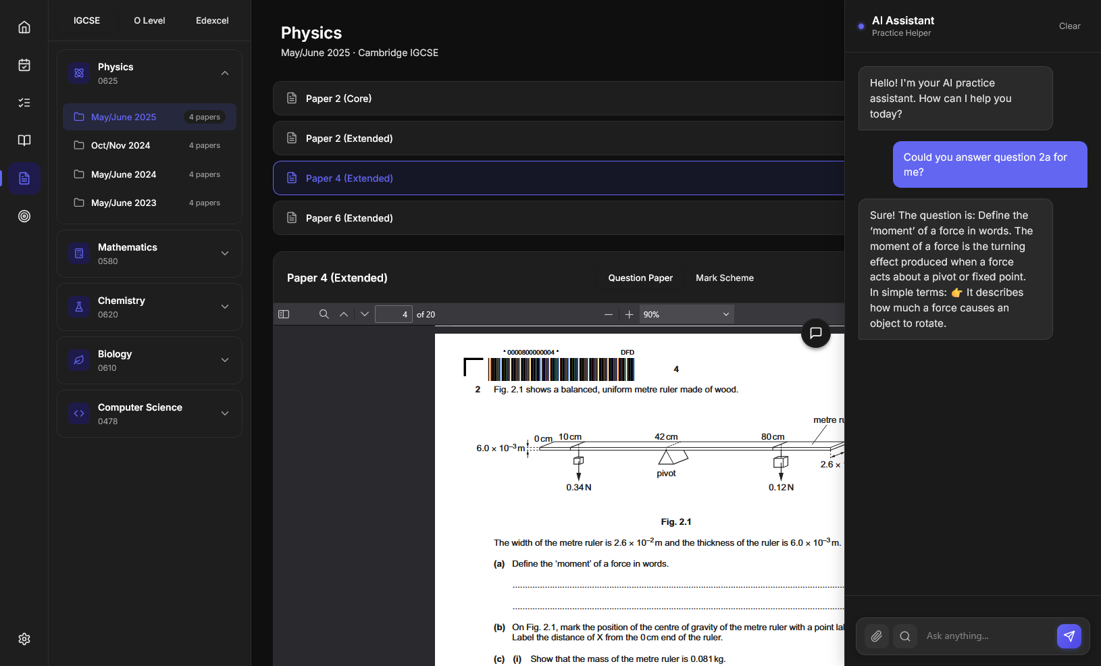The image size is (1101, 666).
Task: Expand the Mathematics subject section
Action: (x=225, y=253)
